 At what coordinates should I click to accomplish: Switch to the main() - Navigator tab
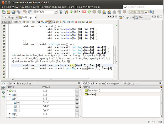[x=109, y=83]
